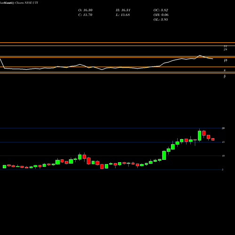The height and width of the screenshot is (235, 235).
Task: Select the close value 'C: 15.70'
Action: [85, 15]
